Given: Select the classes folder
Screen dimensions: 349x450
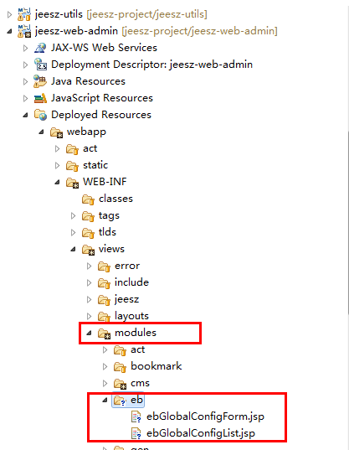Looking at the screenshot, I should tap(115, 199).
